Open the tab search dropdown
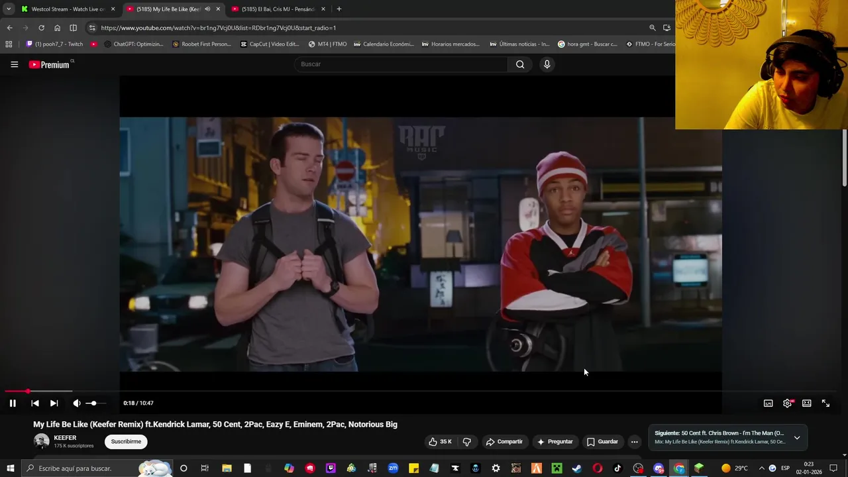This screenshot has height=477, width=848. (x=8, y=9)
